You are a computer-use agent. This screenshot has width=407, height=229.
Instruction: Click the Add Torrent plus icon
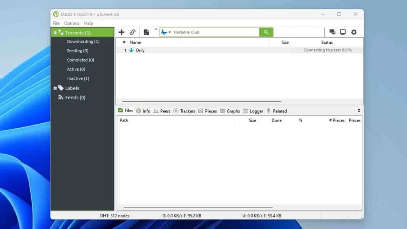point(121,32)
